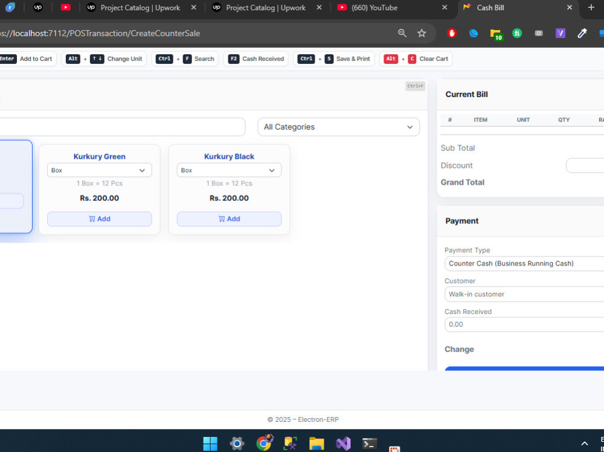The width and height of the screenshot is (604, 452).
Task: Click the QTY column header in Current Bill
Action: (564, 119)
